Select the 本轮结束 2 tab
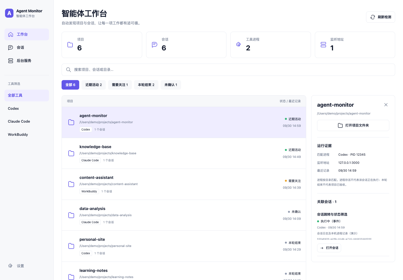 (x=146, y=85)
